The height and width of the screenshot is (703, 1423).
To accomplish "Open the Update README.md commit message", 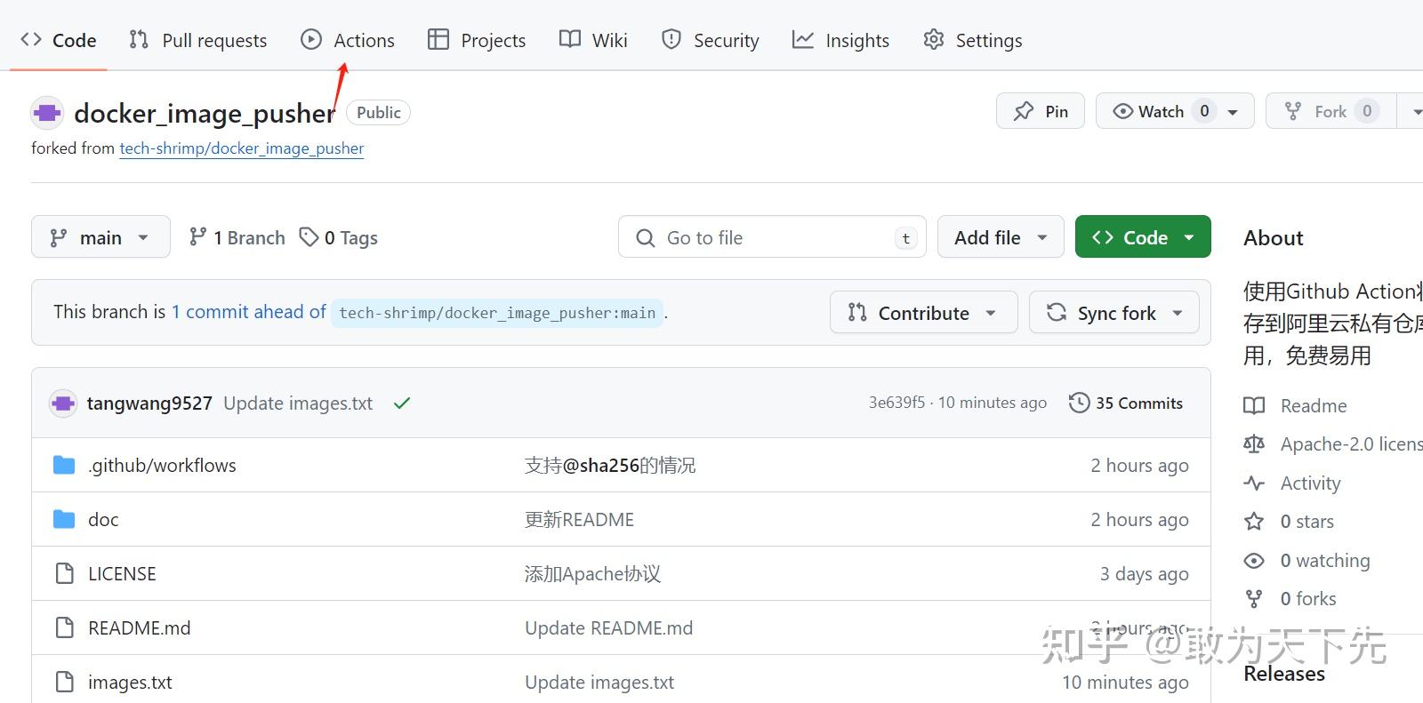I will 608,627.
